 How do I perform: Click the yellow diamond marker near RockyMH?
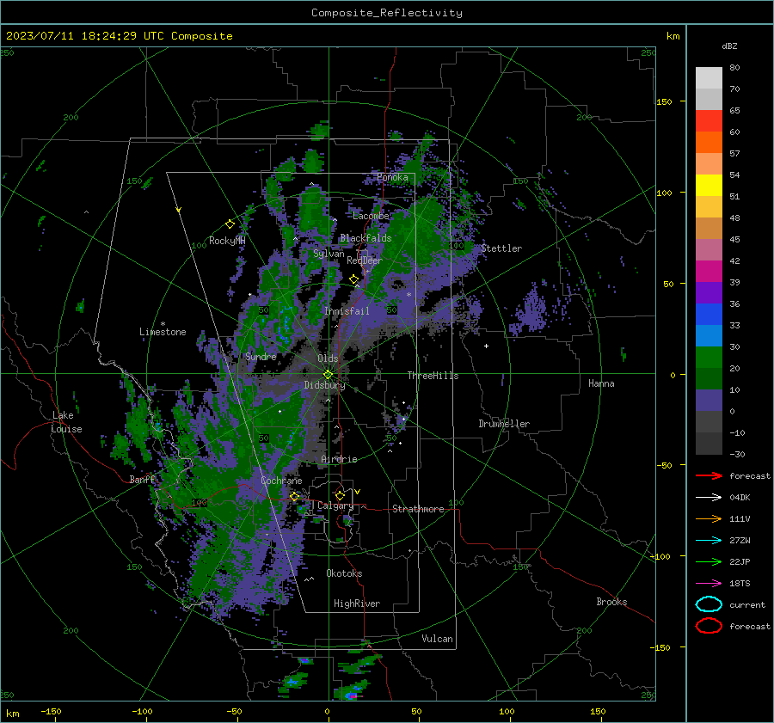tap(230, 224)
